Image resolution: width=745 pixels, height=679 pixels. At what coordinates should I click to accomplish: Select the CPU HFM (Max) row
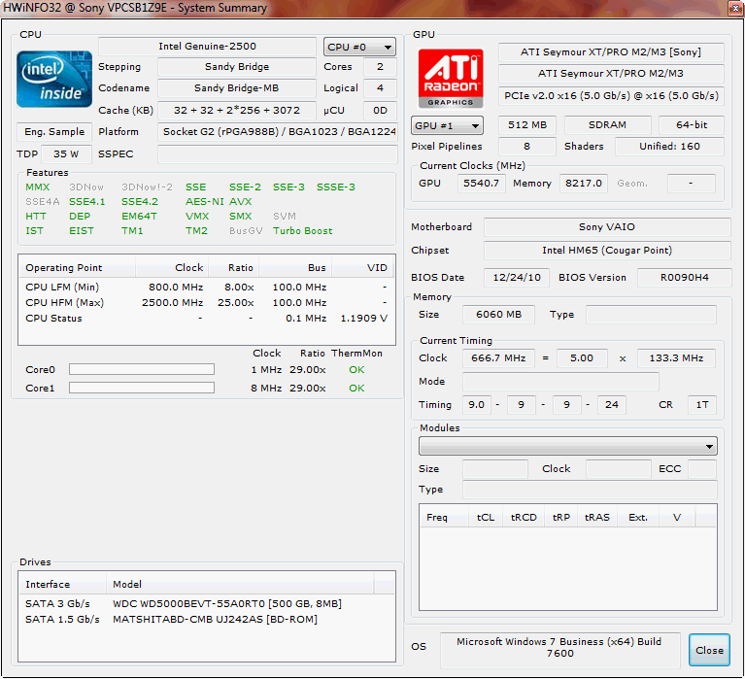point(207,303)
